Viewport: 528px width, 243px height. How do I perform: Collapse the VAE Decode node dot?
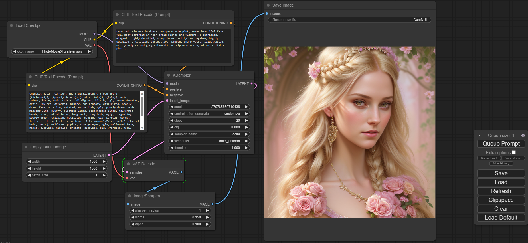pyautogui.click(x=128, y=164)
